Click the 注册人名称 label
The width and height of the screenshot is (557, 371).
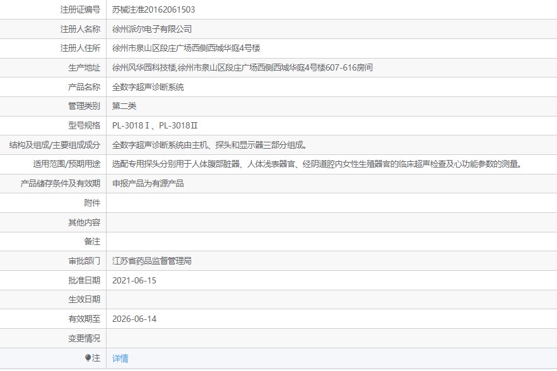coord(80,29)
